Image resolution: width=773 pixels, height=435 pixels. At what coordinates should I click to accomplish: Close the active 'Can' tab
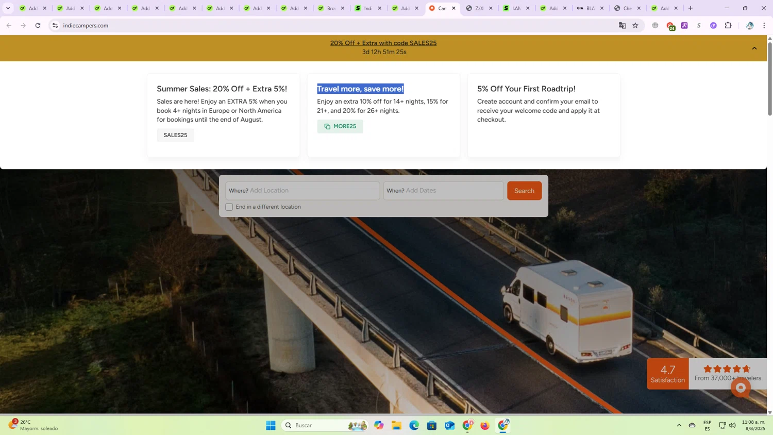click(453, 8)
